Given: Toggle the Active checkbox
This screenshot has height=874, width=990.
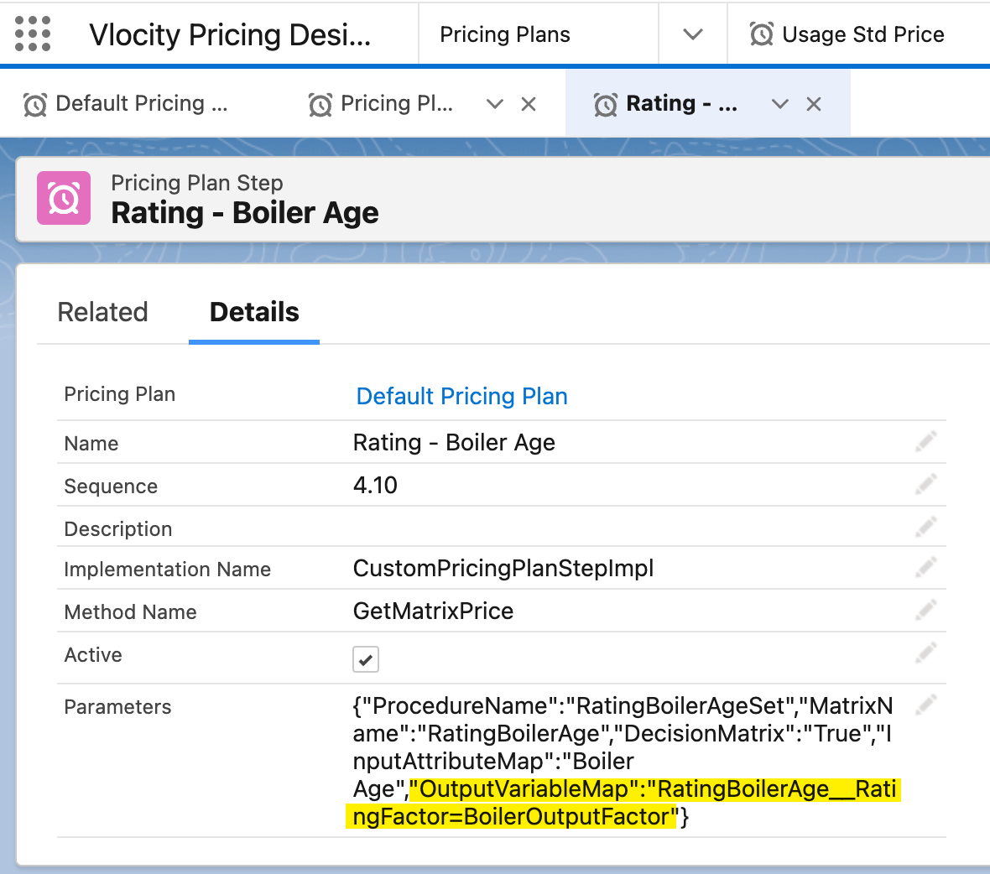Looking at the screenshot, I should point(366,659).
